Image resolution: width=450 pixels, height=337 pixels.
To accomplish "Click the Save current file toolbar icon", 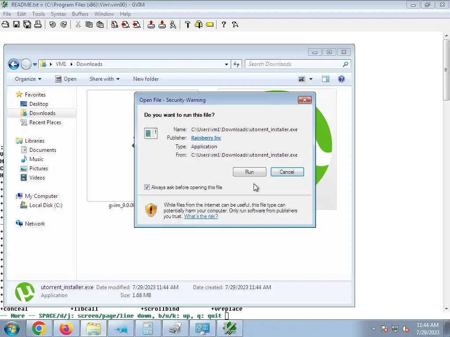I will click(x=16, y=25).
